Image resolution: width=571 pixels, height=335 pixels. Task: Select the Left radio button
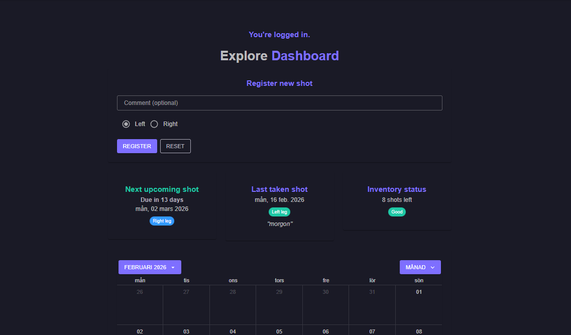pyautogui.click(x=126, y=124)
